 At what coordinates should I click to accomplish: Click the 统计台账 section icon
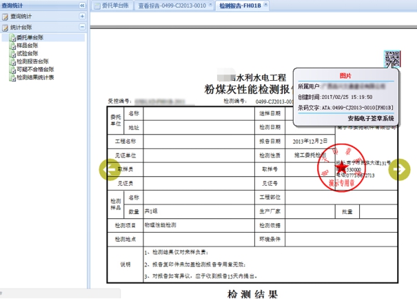6,27
